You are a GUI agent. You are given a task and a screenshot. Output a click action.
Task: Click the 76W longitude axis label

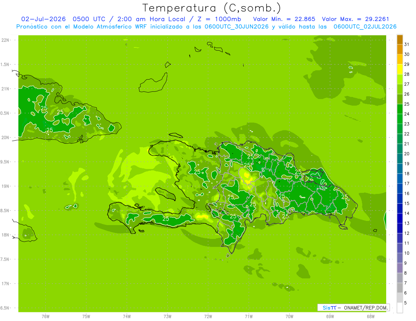pyautogui.click(x=45, y=316)
